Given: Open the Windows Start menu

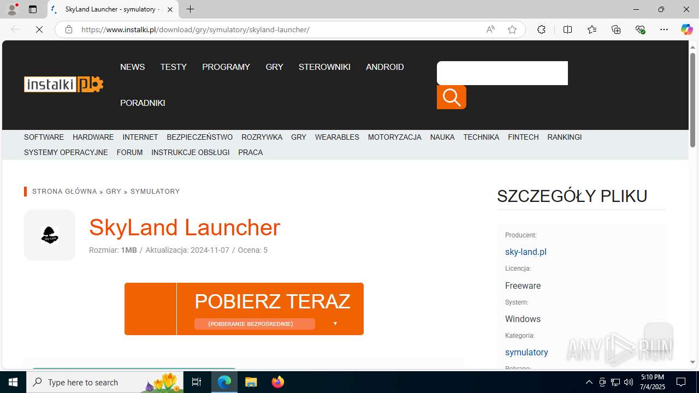Looking at the screenshot, I should pyautogui.click(x=13, y=382).
